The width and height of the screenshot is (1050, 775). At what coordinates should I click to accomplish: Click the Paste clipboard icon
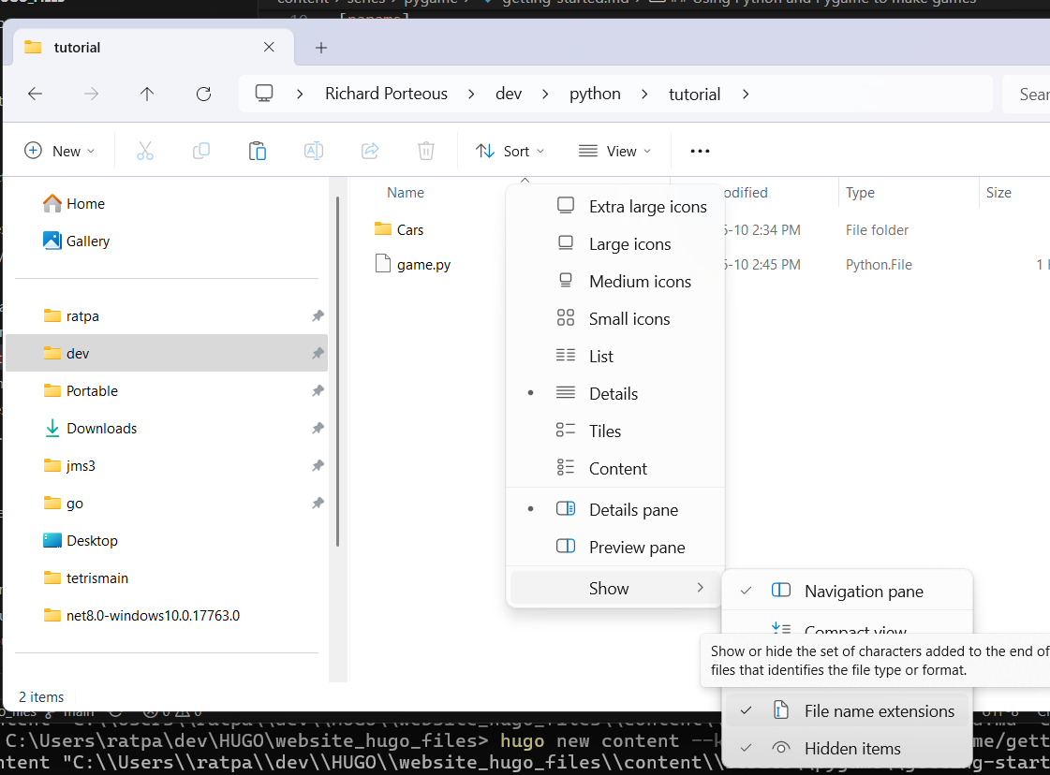pyautogui.click(x=258, y=151)
